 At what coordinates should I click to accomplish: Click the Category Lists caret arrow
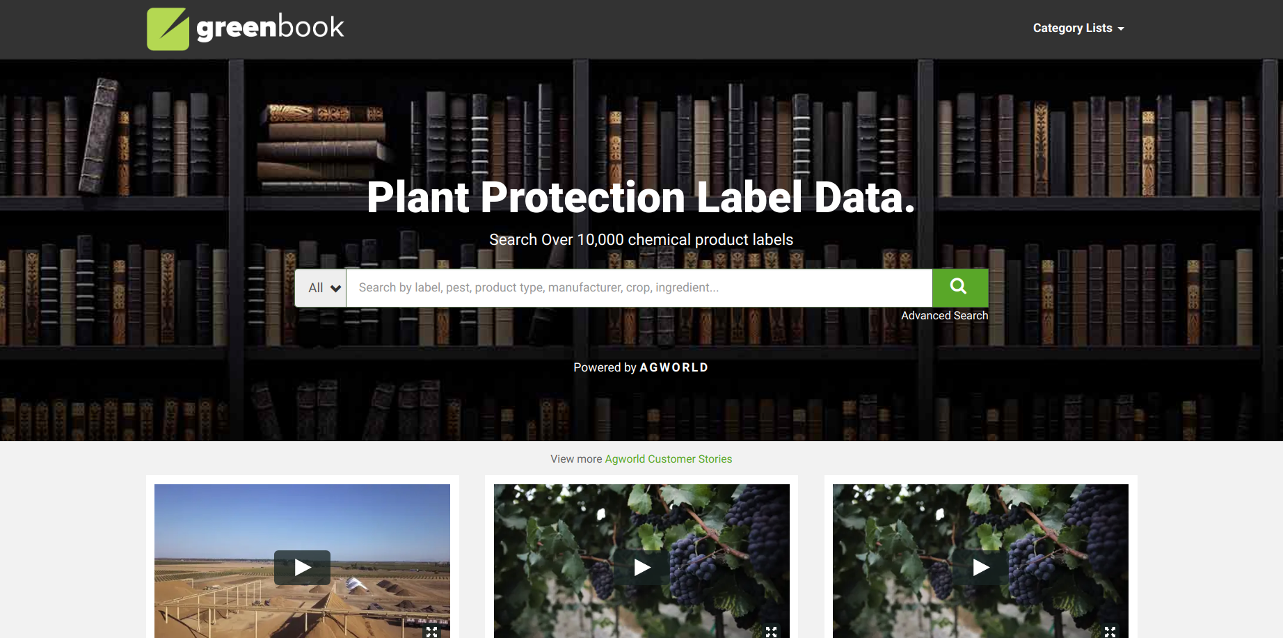pyautogui.click(x=1121, y=29)
